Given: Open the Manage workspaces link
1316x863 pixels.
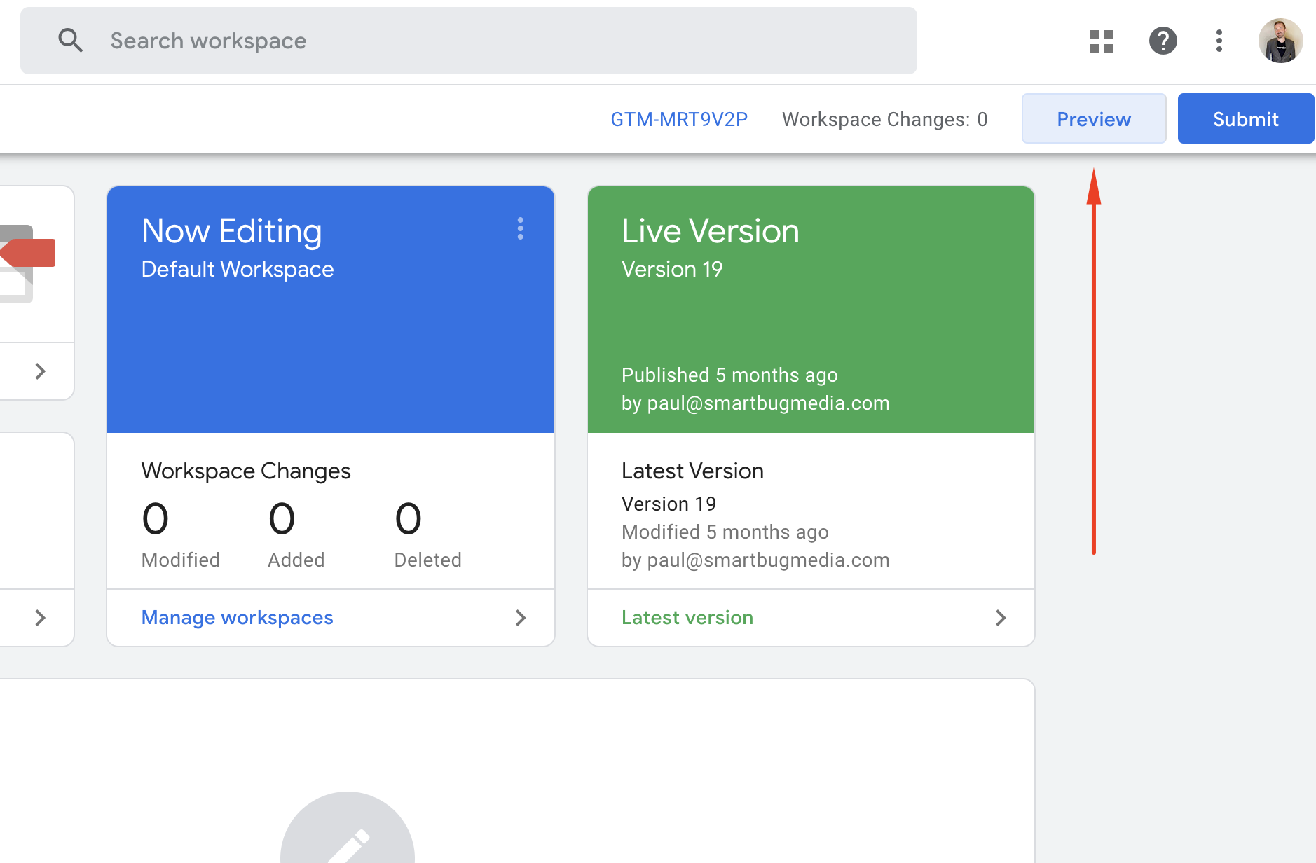Looking at the screenshot, I should click(x=237, y=618).
